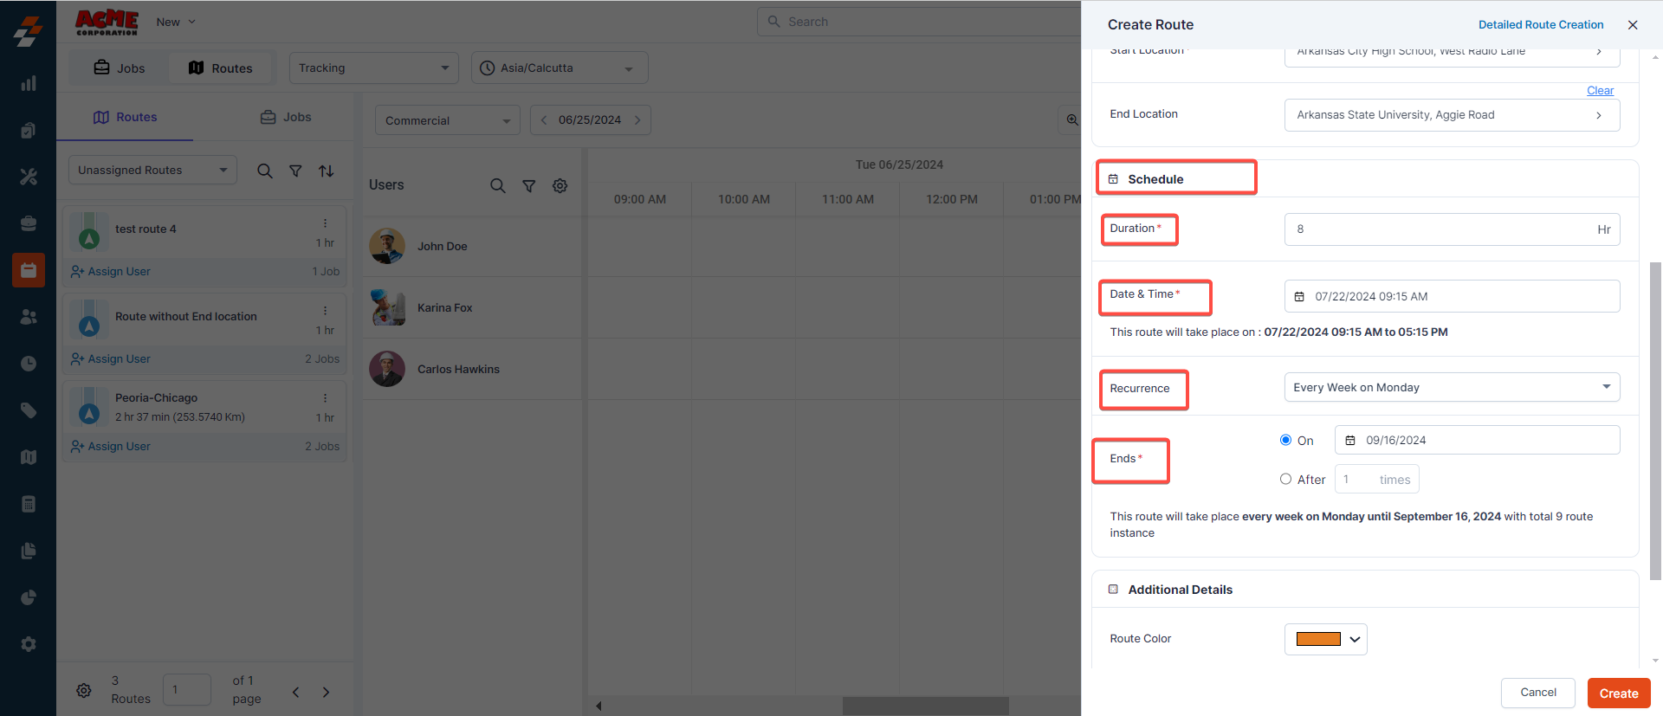Open the Tracking dropdown
The width and height of the screenshot is (1663, 716).
(373, 68)
